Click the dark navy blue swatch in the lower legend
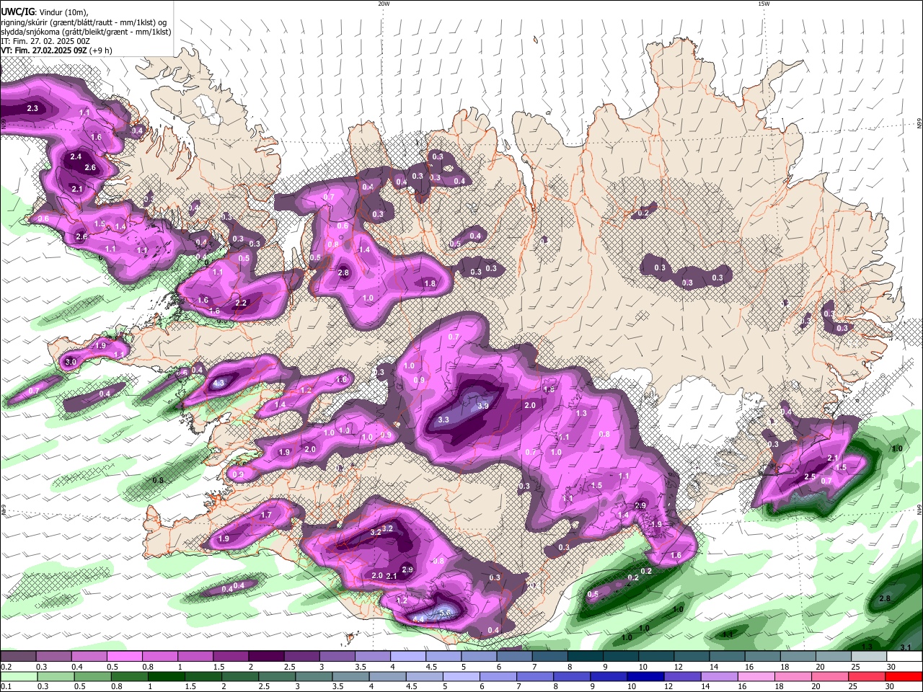Viewport: 923px width, 692px height. click(x=646, y=676)
